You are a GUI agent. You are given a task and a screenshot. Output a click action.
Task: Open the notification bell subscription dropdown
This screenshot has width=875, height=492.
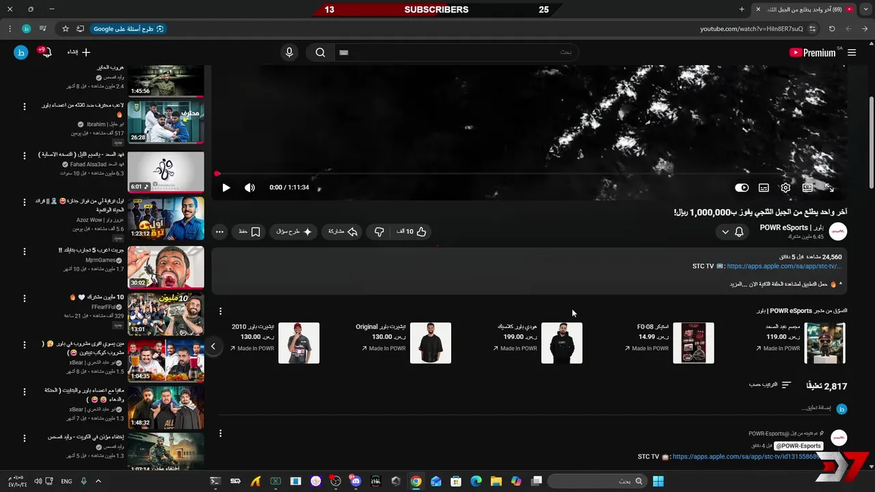point(731,232)
